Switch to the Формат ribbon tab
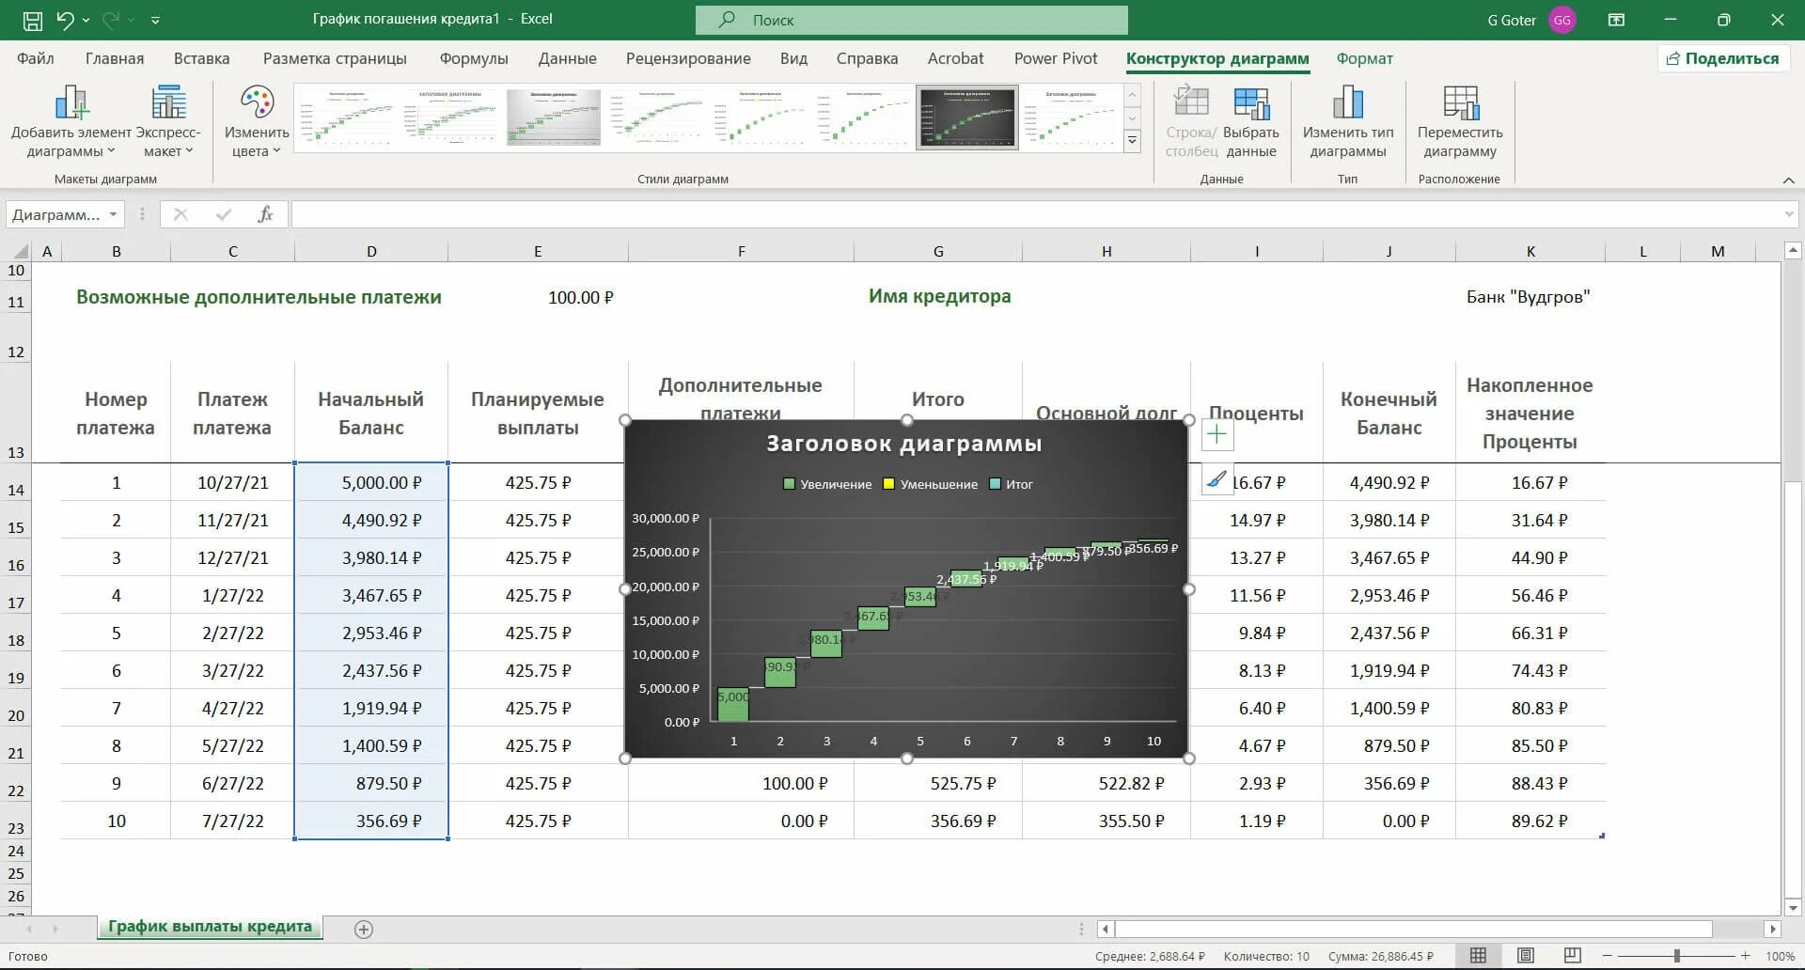Image resolution: width=1805 pixels, height=970 pixels. coord(1364,58)
